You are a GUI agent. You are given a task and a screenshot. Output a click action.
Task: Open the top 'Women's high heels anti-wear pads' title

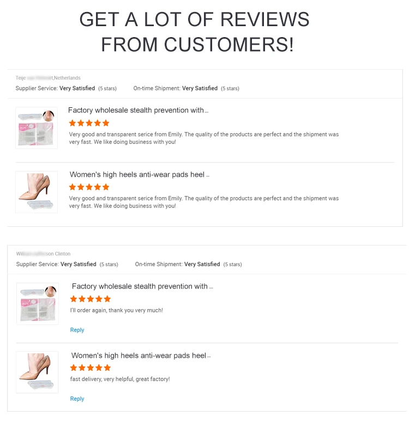click(x=140, y=174)
